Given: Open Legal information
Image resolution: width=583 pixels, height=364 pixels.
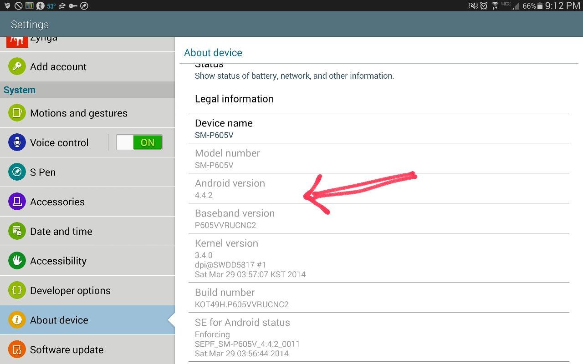Looking at the screenshot, I should (379, 99).
